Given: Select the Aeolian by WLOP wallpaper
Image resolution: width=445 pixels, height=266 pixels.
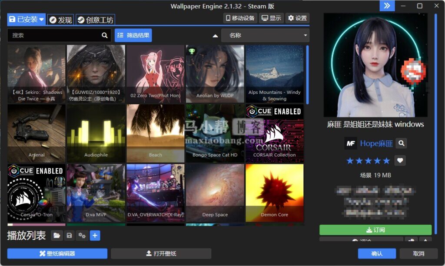Looking at the screenshot, I should point(215,74).
